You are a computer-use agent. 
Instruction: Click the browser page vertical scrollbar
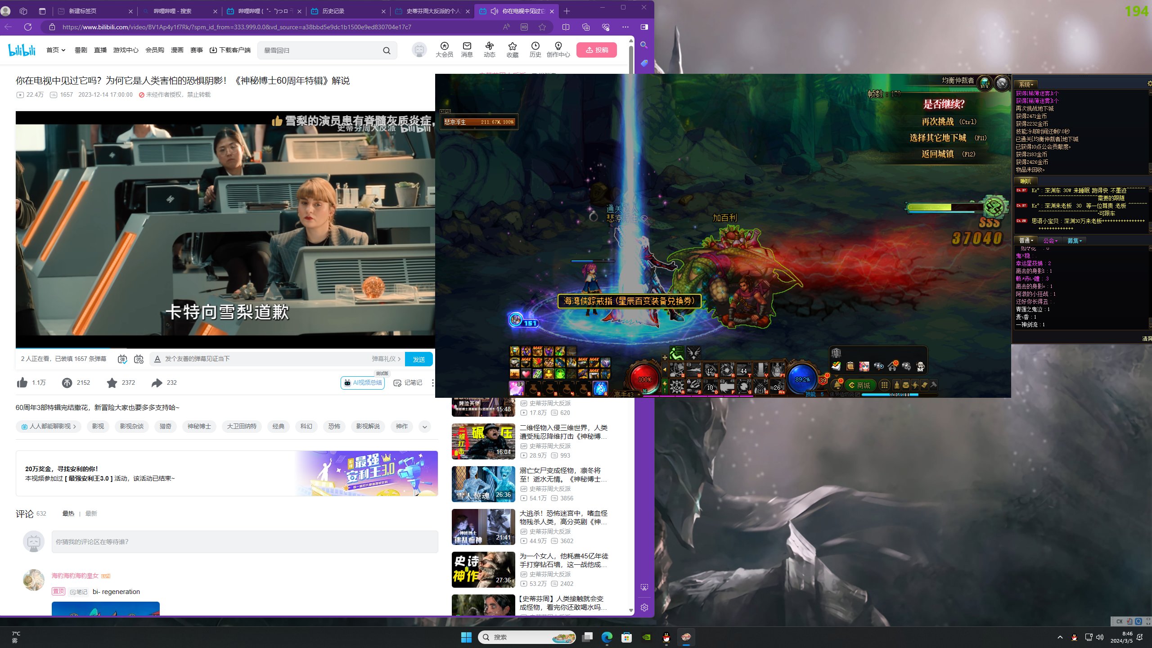[x=631, y=324]
